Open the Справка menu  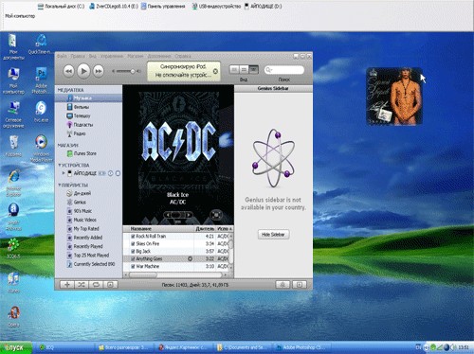click(183, 56)
